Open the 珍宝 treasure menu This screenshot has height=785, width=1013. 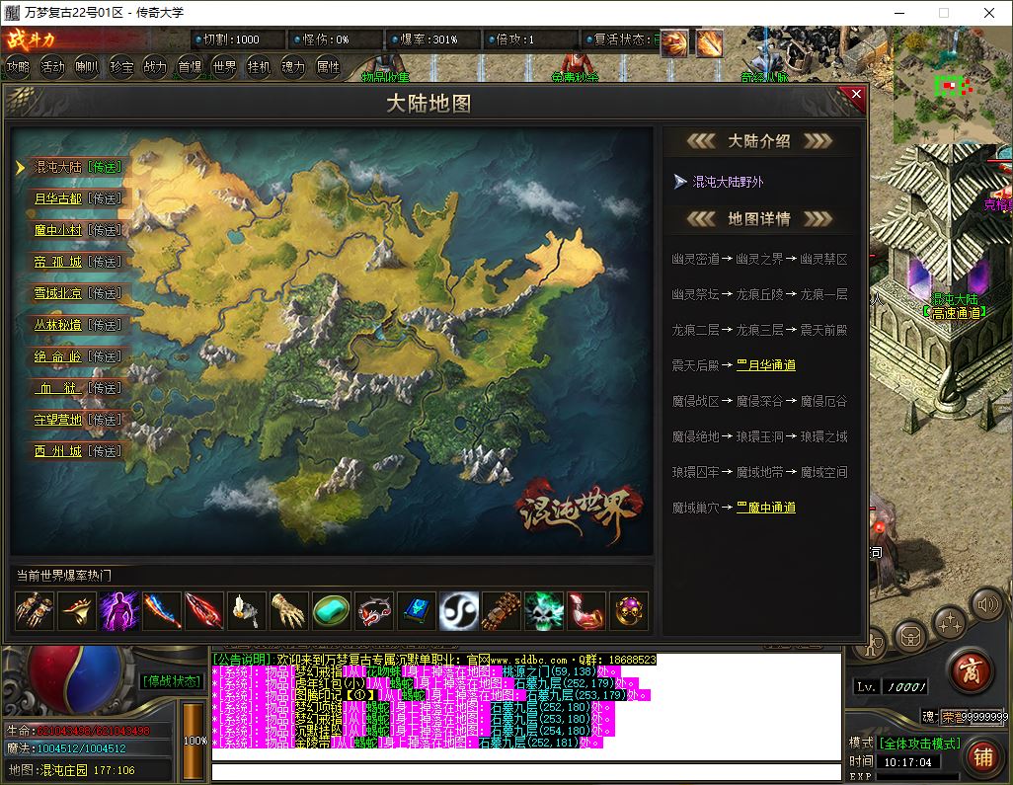click(121, 66)
